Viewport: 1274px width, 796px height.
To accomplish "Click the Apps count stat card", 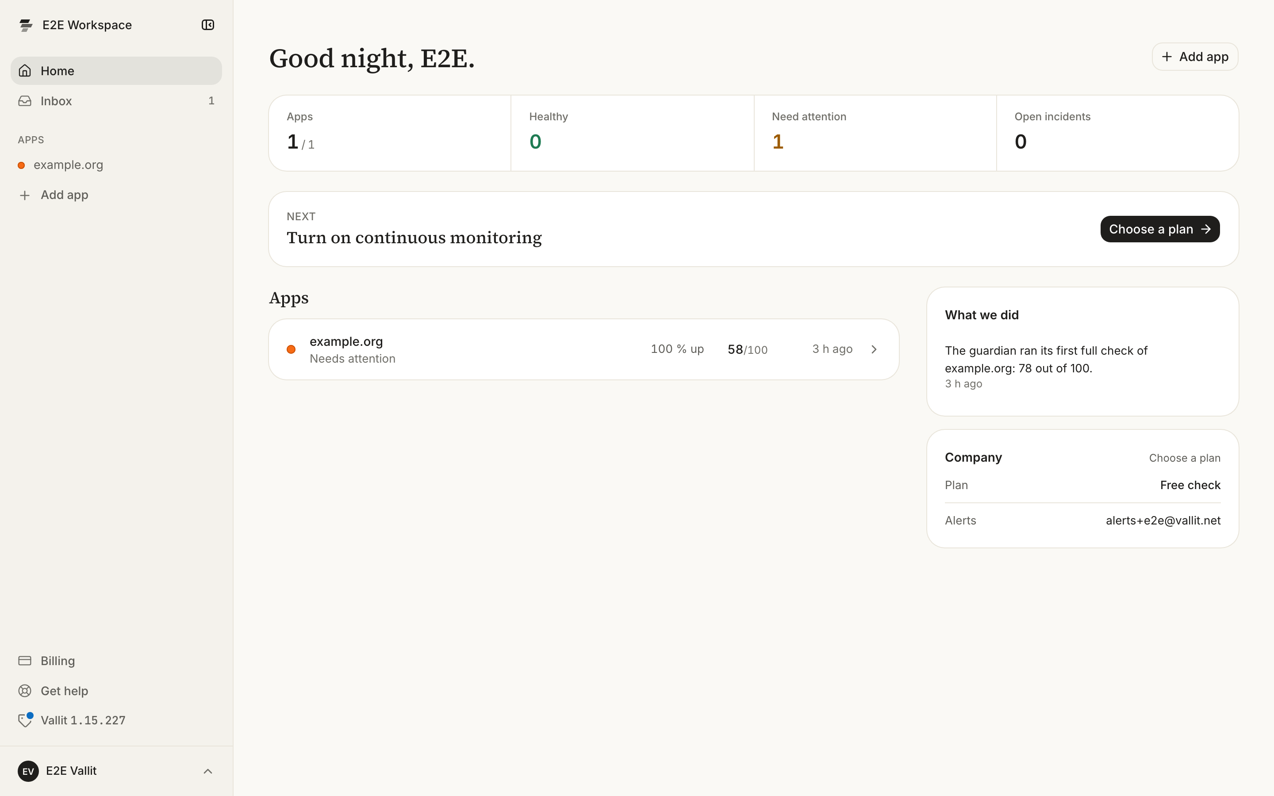I will click(x=390, y=133).
